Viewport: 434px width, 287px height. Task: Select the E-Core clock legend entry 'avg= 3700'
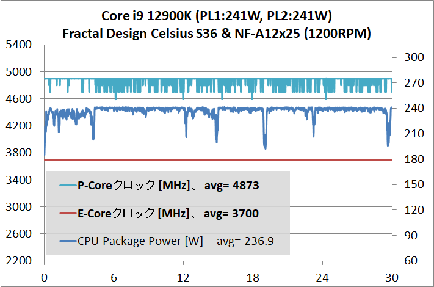[x=231, y=214]
